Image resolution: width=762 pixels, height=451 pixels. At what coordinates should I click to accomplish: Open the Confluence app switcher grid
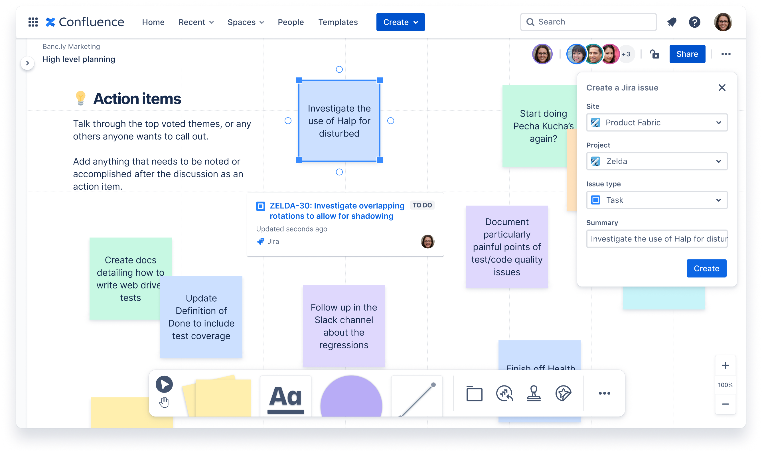[33, 22]
